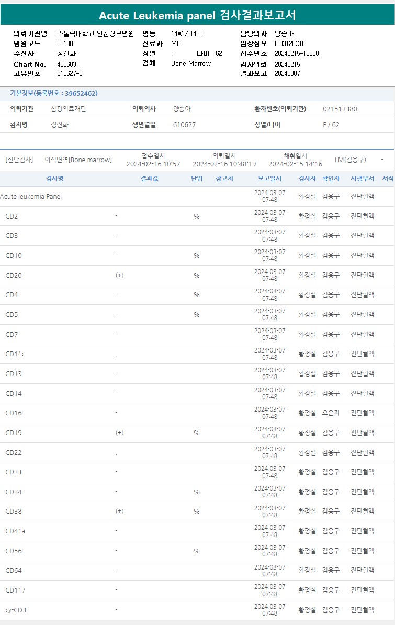Select the (+) result in CD38 row

point(119,511)
